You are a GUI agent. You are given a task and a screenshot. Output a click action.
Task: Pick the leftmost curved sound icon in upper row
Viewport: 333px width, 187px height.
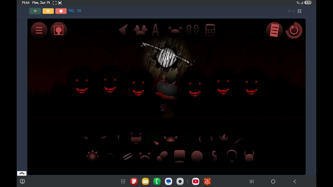click(85, 138)
